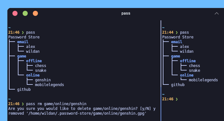Collapse the terminal using the up chevron
The width and height of the screenshot is (224, 121).
[217, 13]
